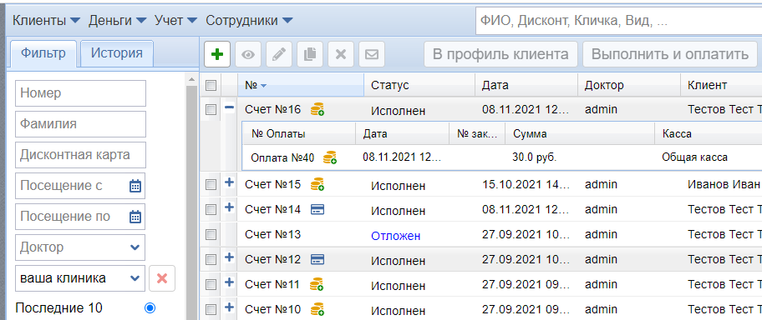Click the pencil edit icon

pyautogui.click(x=279, y=54)
